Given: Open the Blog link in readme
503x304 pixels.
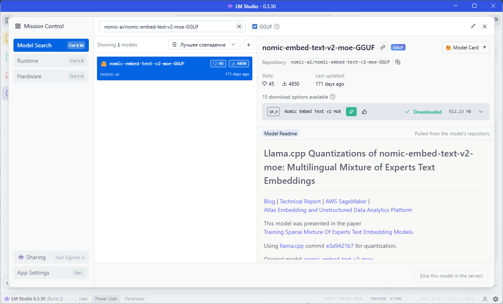Looking at the screenshot, I should point(269,201).
